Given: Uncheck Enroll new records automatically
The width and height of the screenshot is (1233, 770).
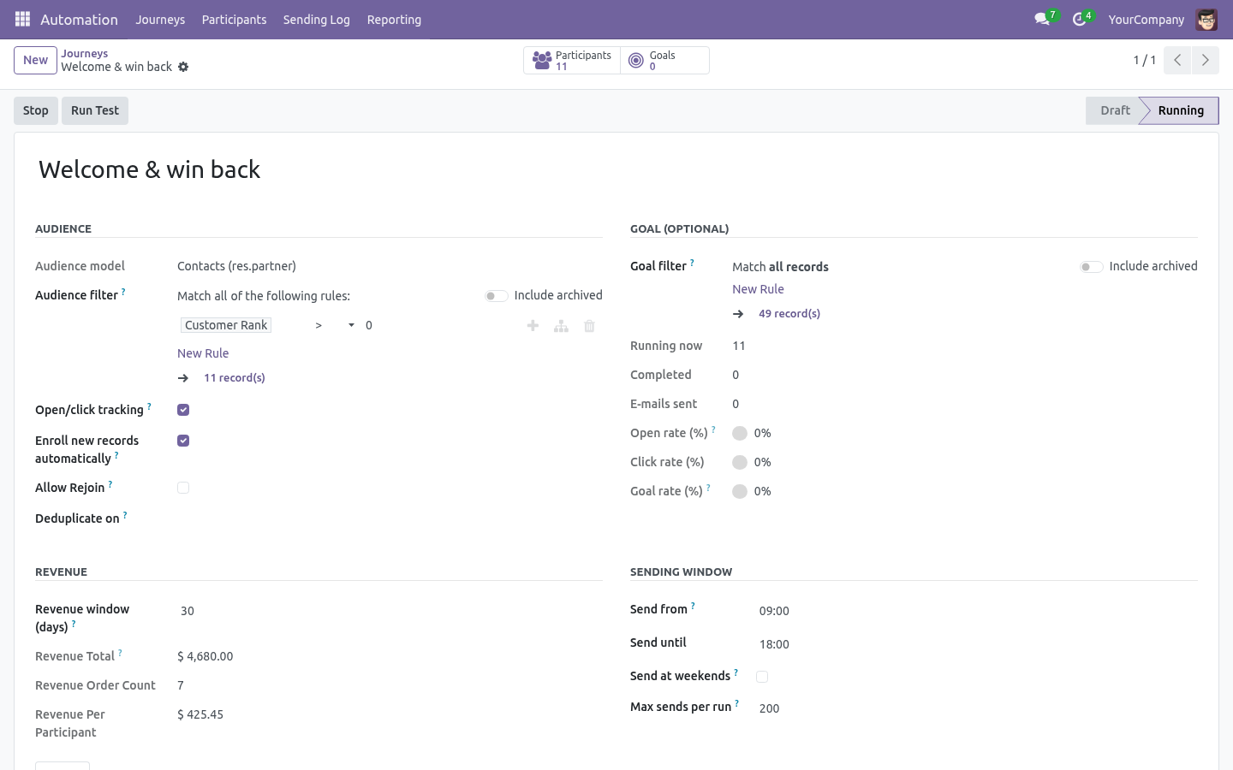Looking at the screenshot, I should pos(183,441).
